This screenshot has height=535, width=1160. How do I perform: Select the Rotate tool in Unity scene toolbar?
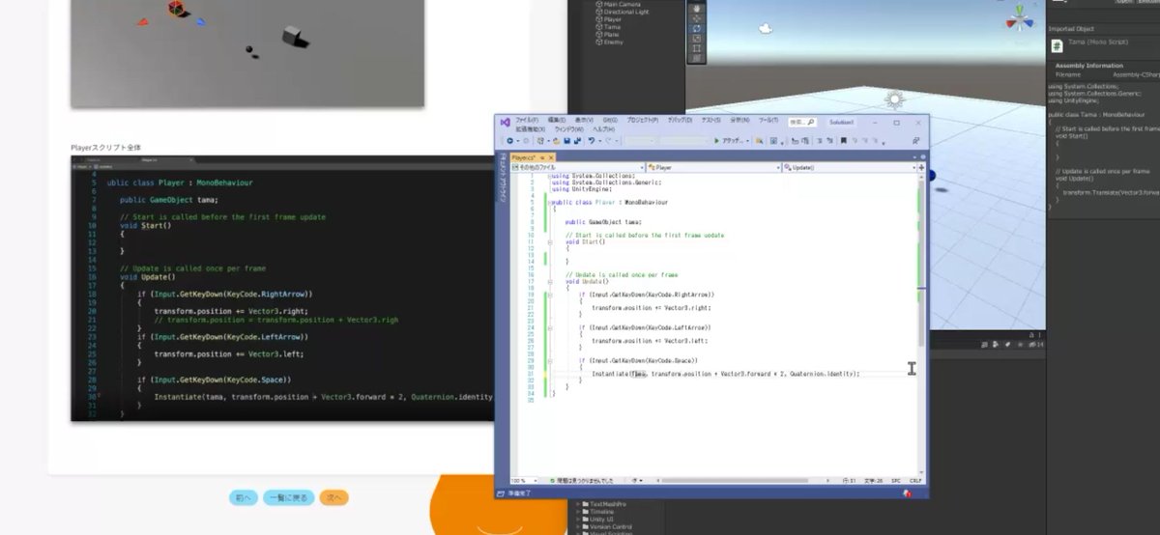(x=697, y=27)
